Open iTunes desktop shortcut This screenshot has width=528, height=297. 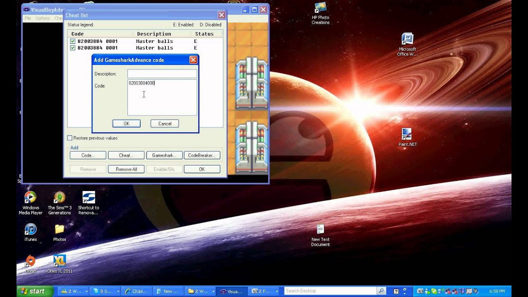[x=31, y=229]
